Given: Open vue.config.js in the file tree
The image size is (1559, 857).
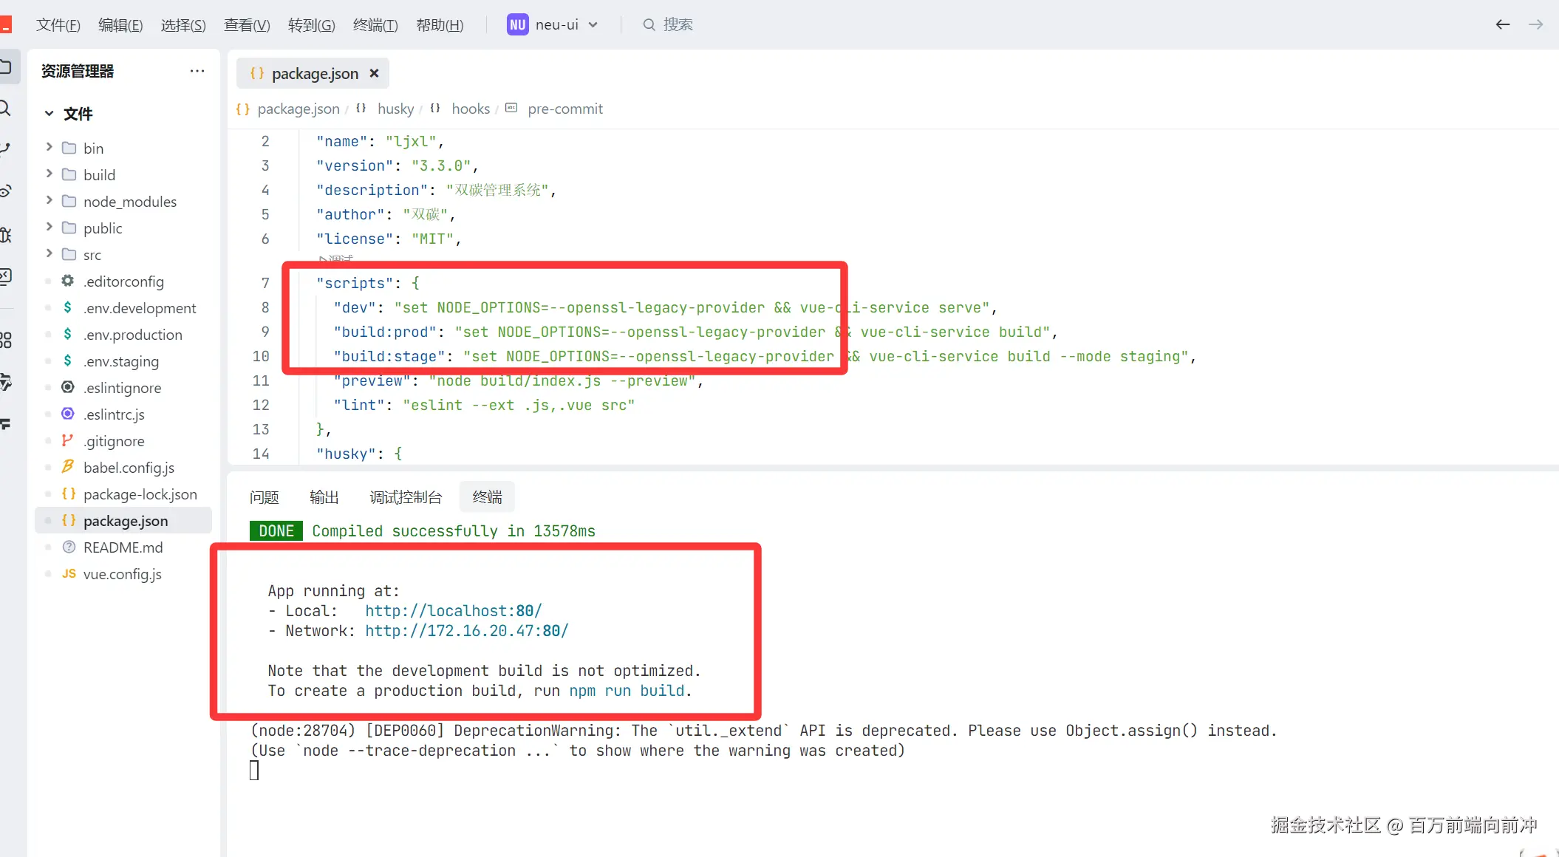Looking at the screenshot, I should [x=122, y=574].
